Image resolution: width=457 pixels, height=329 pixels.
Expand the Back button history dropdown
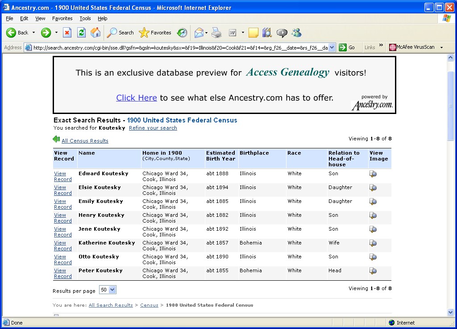(33, 32)
